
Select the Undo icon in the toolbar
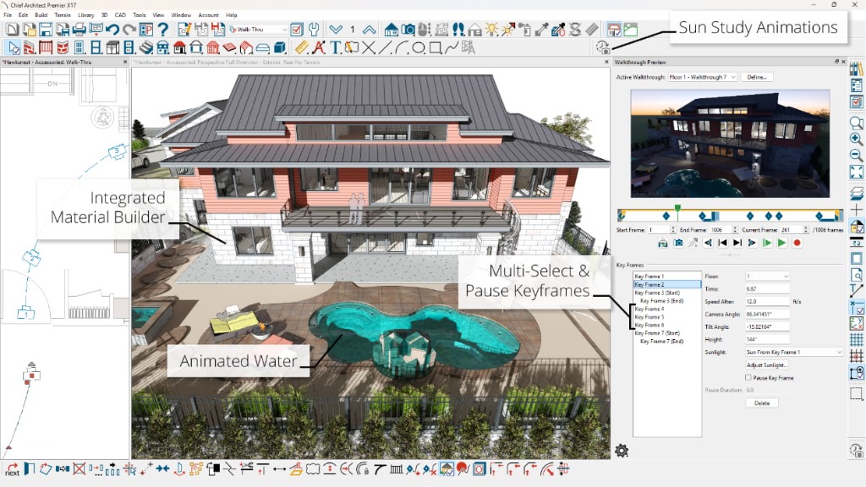click(x=111, y=28)
